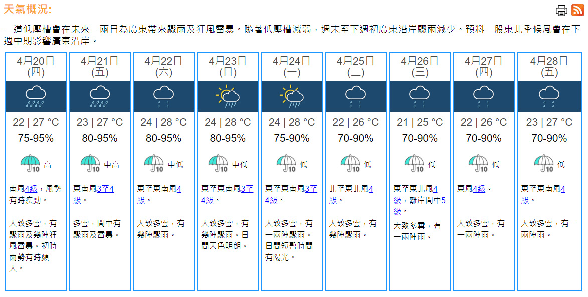The image size is (588, 297).
Task: Click the April 28 umbrella rain-probability icon
Action: pos(544,163)
